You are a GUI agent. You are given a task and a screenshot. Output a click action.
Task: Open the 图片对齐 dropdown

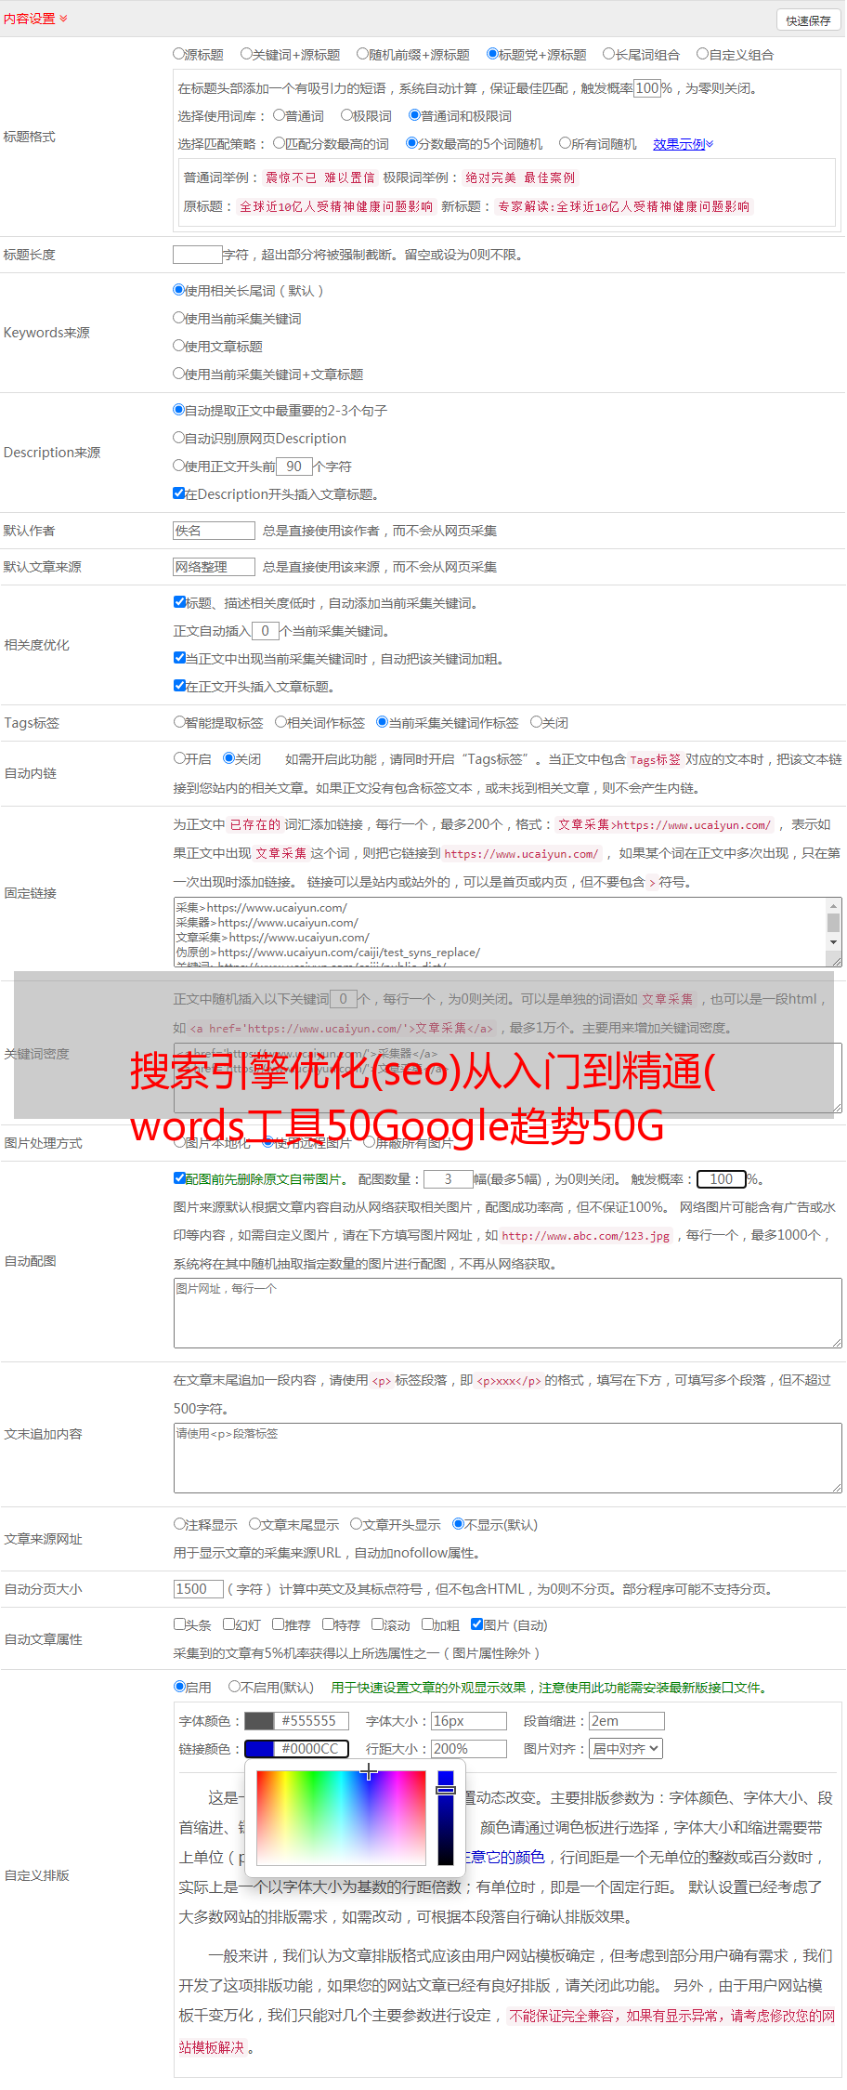[626, 1749]
